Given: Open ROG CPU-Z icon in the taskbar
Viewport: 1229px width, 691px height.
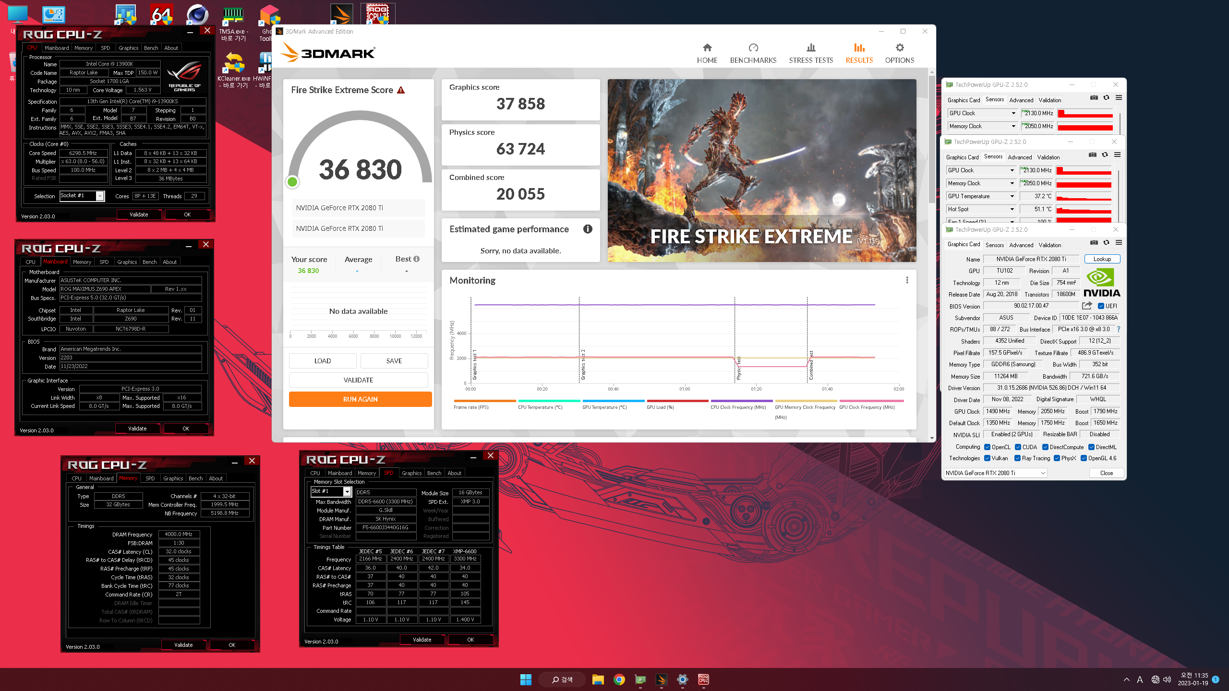Looking at the screenshot, I should click(x=703, y=679).
